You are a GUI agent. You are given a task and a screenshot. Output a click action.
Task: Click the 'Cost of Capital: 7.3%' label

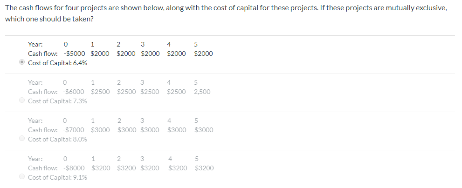point(57,101)
